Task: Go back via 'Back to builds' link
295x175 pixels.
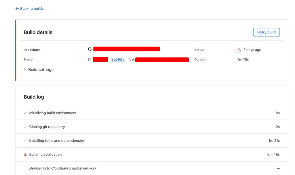Action: 29,9
